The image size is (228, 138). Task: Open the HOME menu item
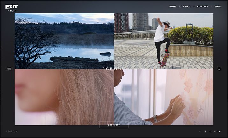pos(173,7)
